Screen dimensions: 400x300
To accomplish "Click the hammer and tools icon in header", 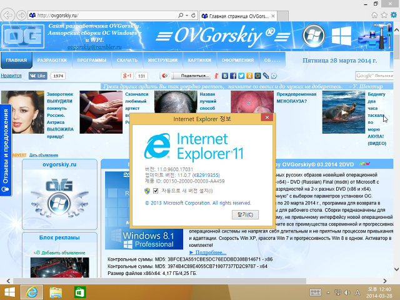I will point(375,36).
